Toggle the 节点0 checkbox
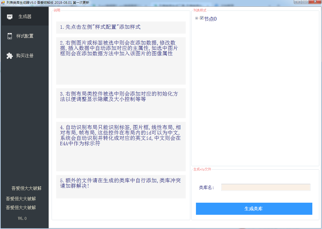322x229 pixels. 202,18
